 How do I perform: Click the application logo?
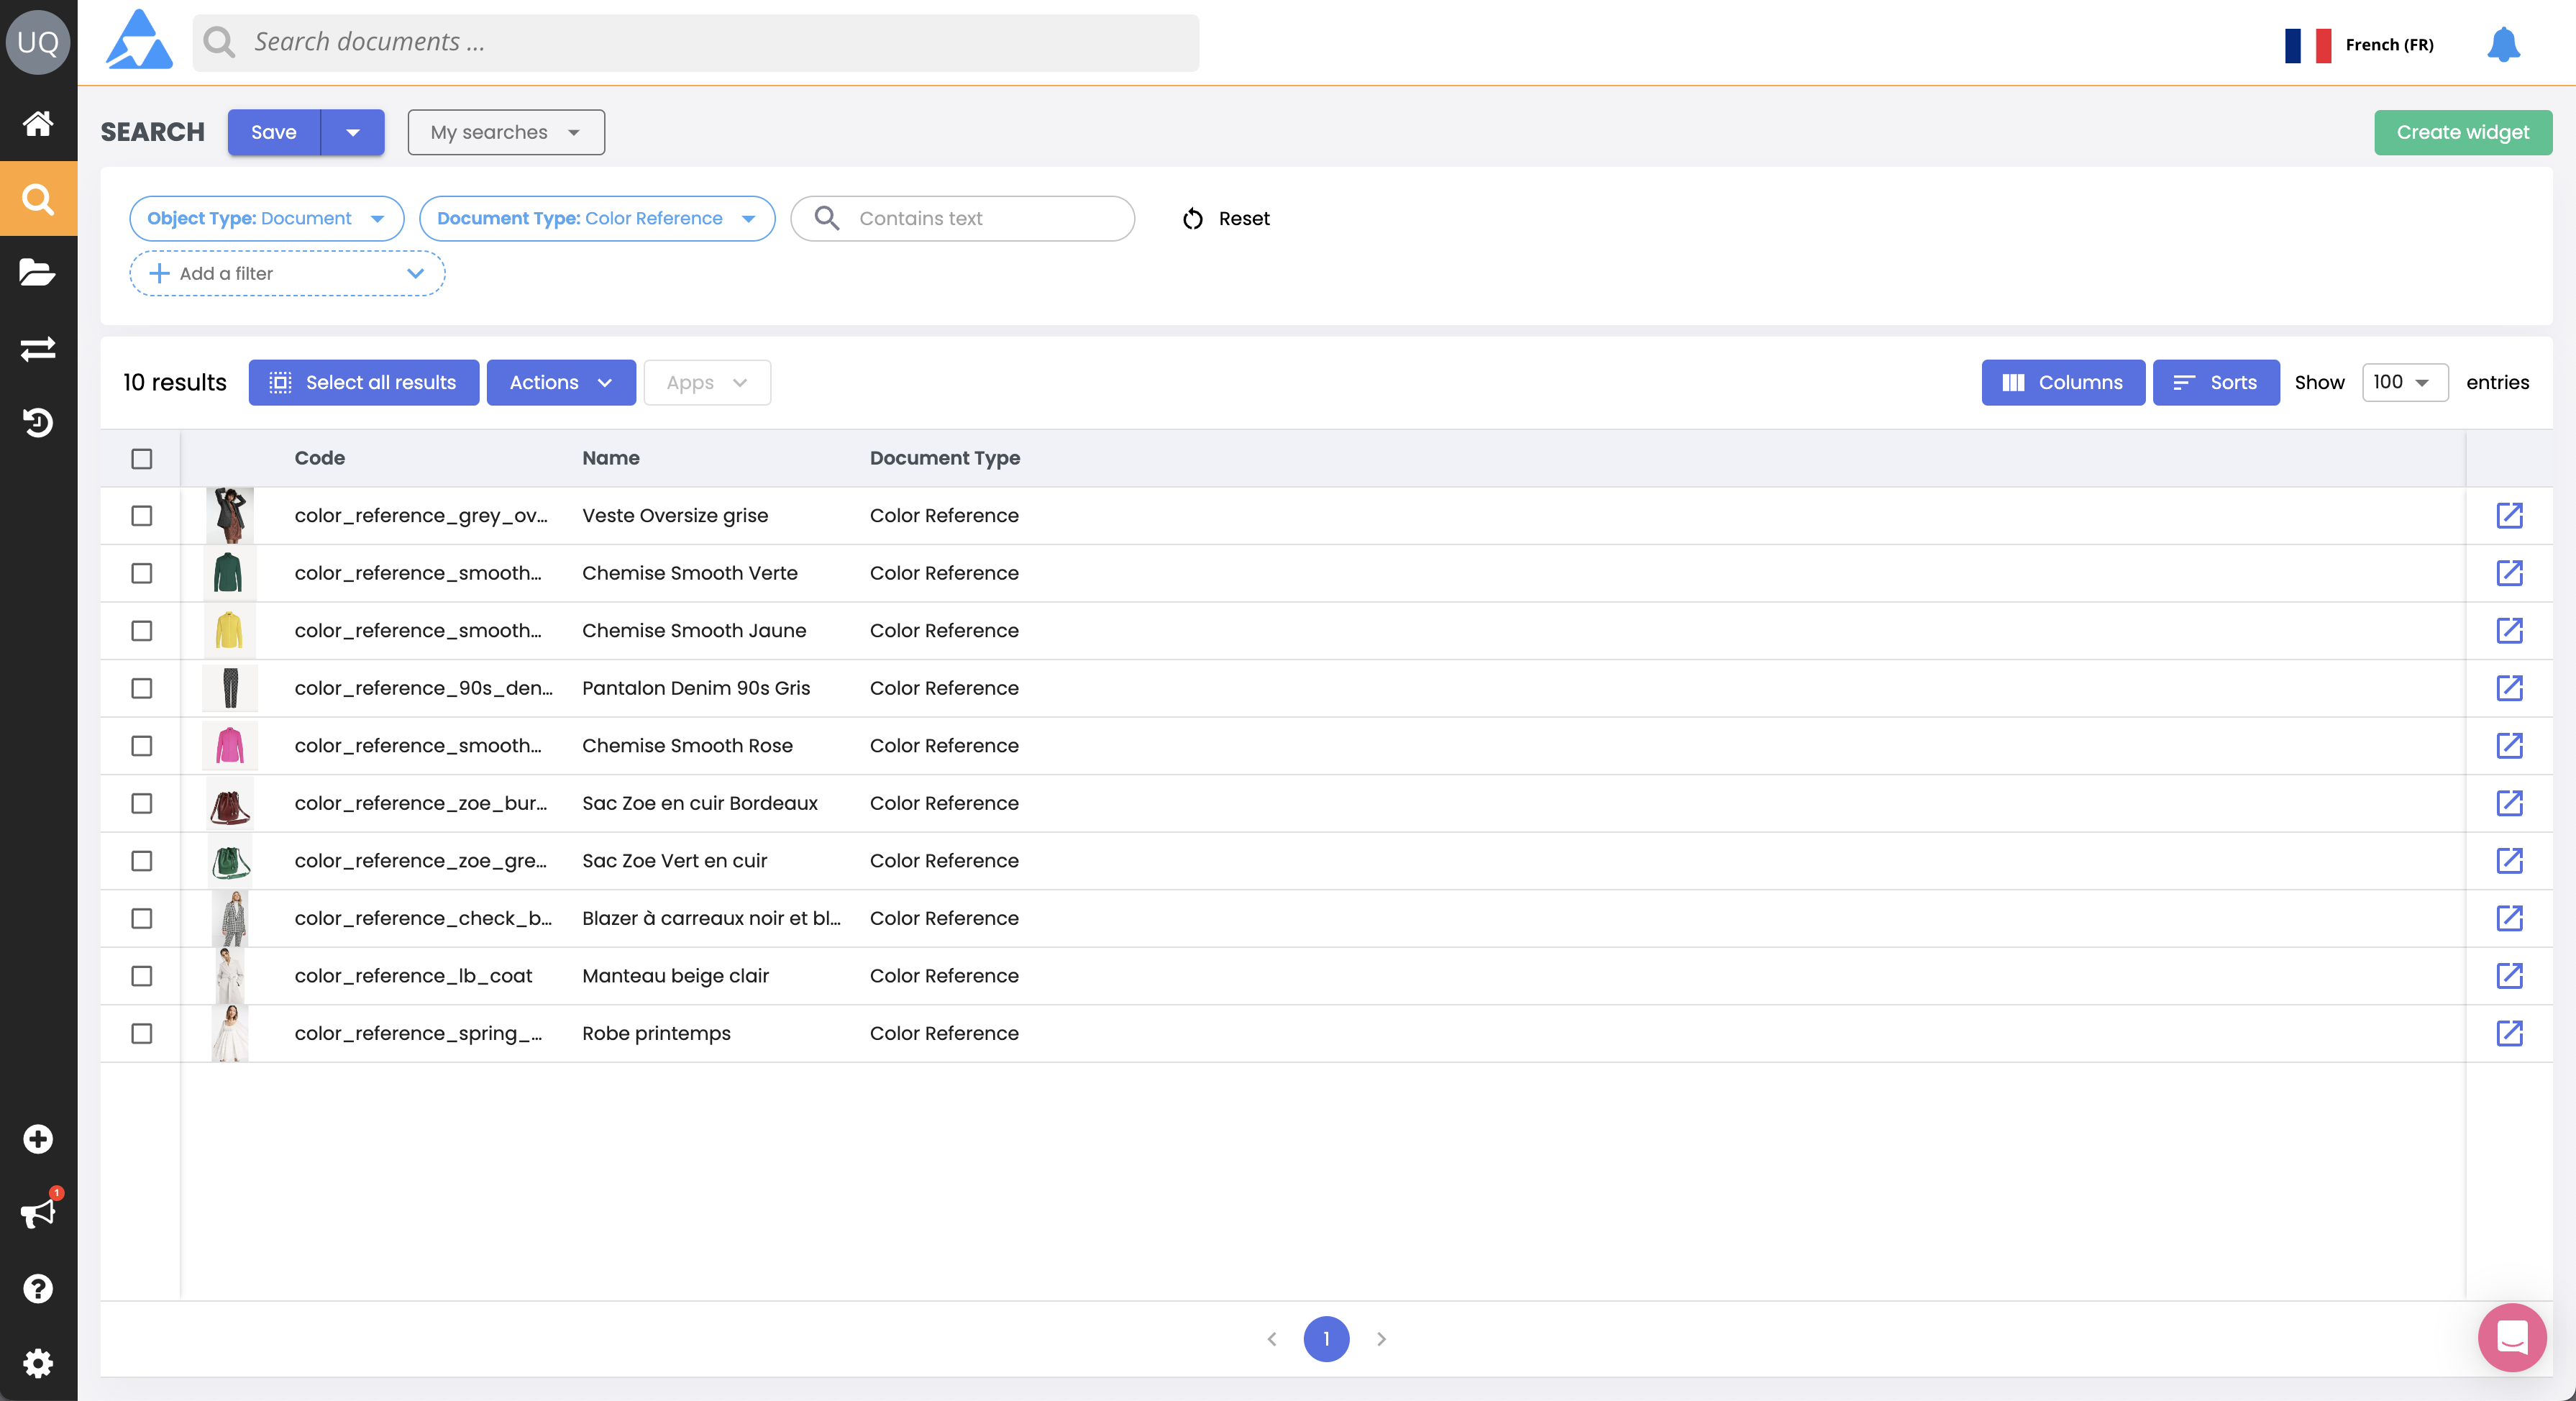point(139,40)
